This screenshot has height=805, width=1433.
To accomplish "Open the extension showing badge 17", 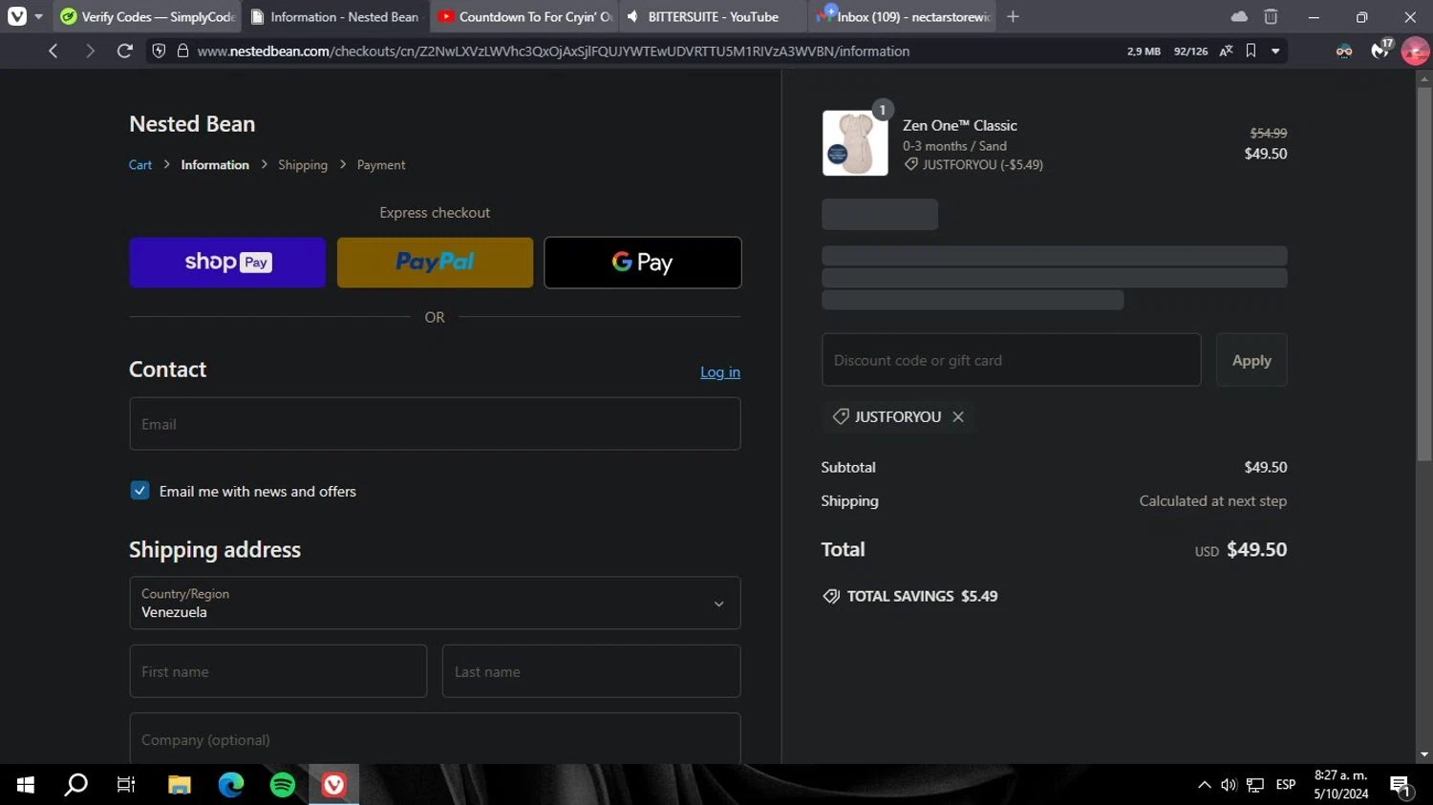I will pyautogui.click(x=1380, y=50).
